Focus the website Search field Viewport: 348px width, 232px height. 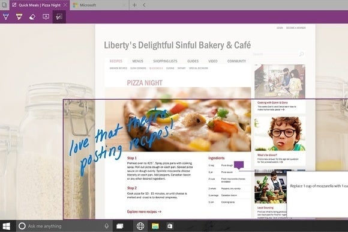[x=279, y=54]
